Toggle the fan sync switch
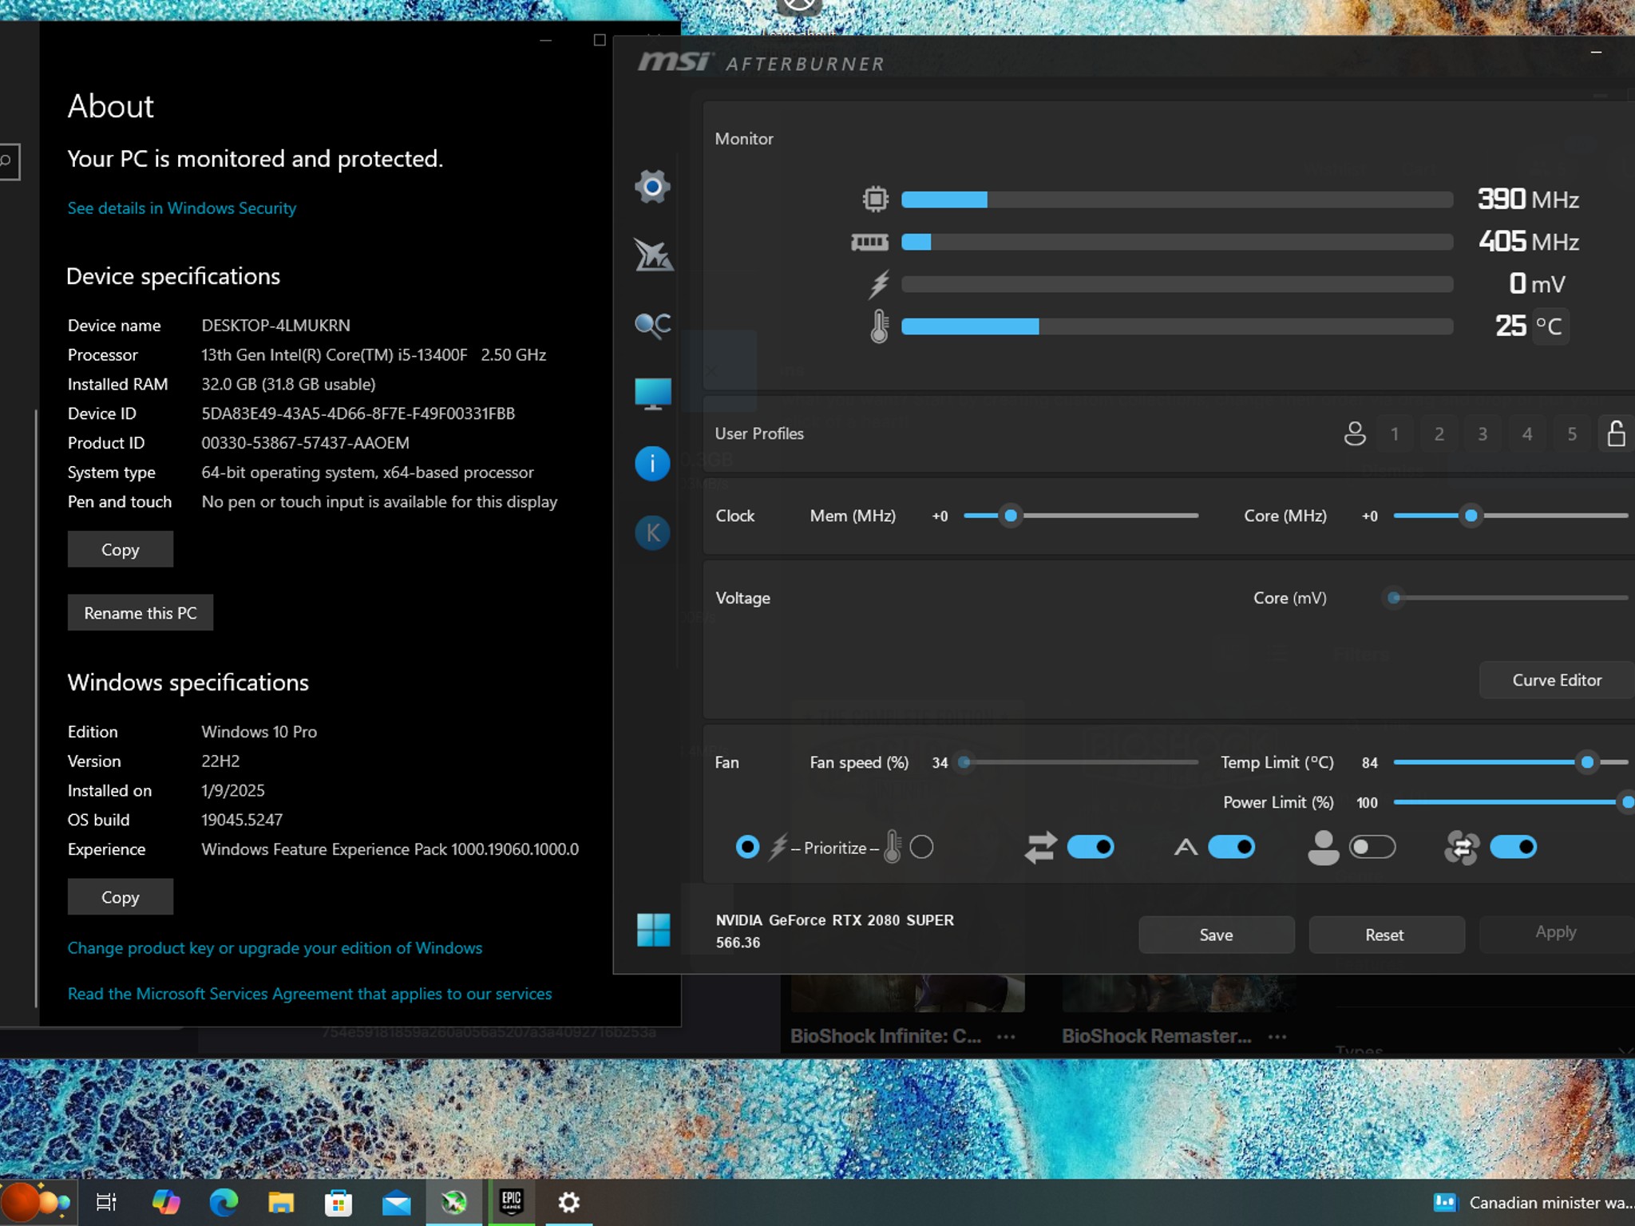1635x1226 pixels. (1513, 847)
